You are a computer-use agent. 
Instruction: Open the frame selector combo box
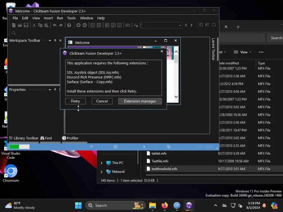(x=162, y=25)
